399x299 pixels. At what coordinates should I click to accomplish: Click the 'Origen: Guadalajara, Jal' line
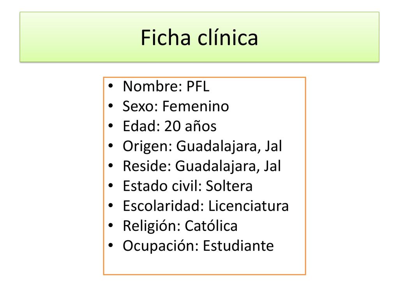202,146
